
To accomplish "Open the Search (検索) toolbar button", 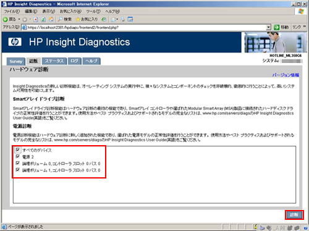I will [x=64, y=19].
